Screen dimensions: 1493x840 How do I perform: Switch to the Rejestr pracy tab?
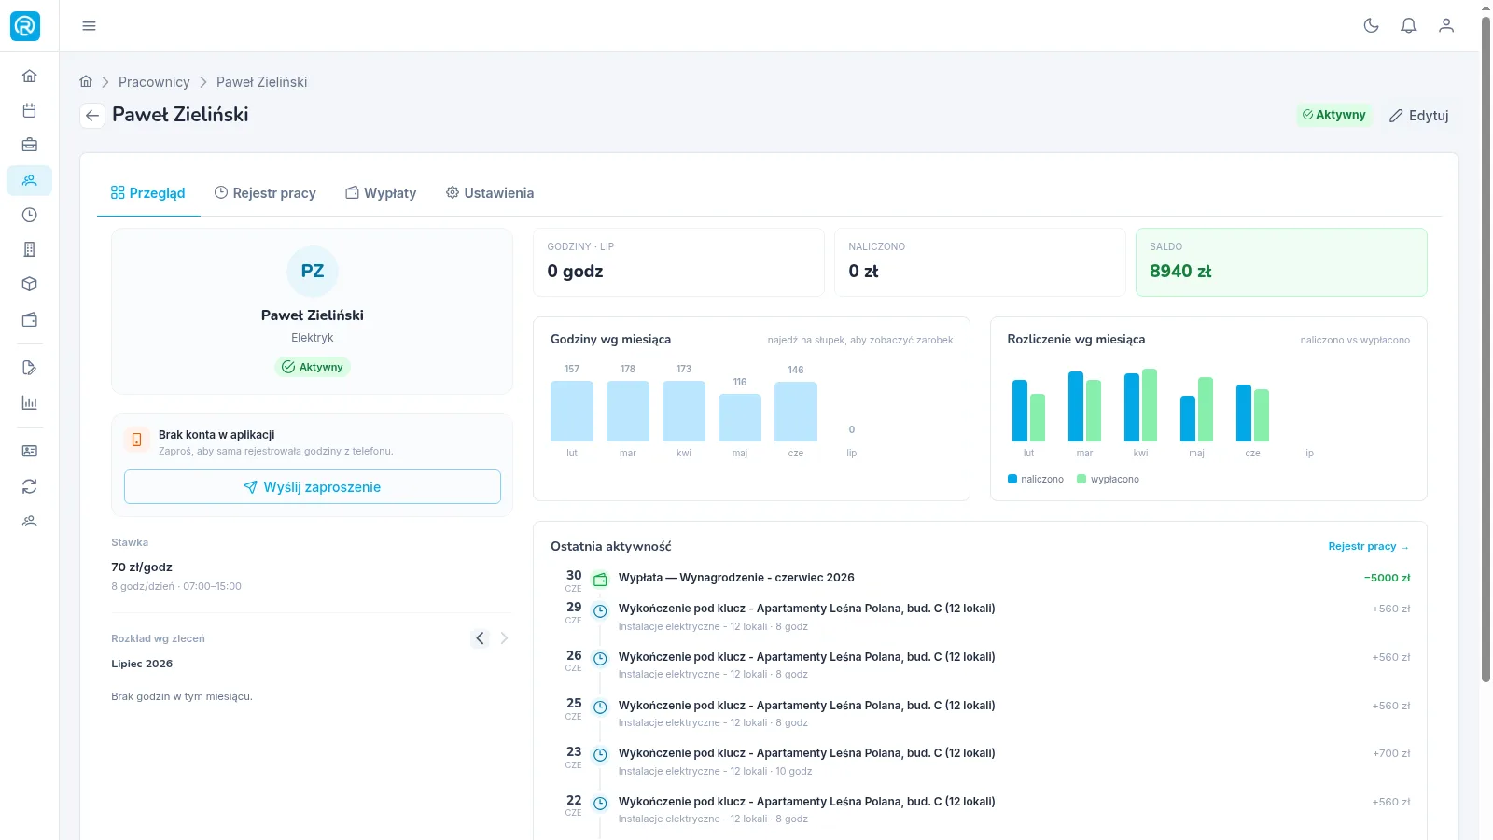(x=265, y=193)
